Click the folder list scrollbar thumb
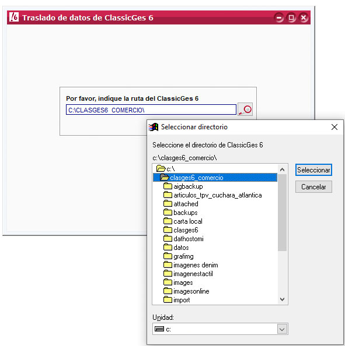This screenshot has width=345, height=346. point(282,213)
